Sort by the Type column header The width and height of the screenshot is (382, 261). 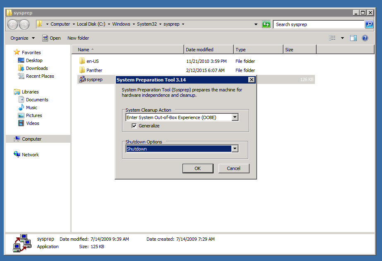point(259,49)
